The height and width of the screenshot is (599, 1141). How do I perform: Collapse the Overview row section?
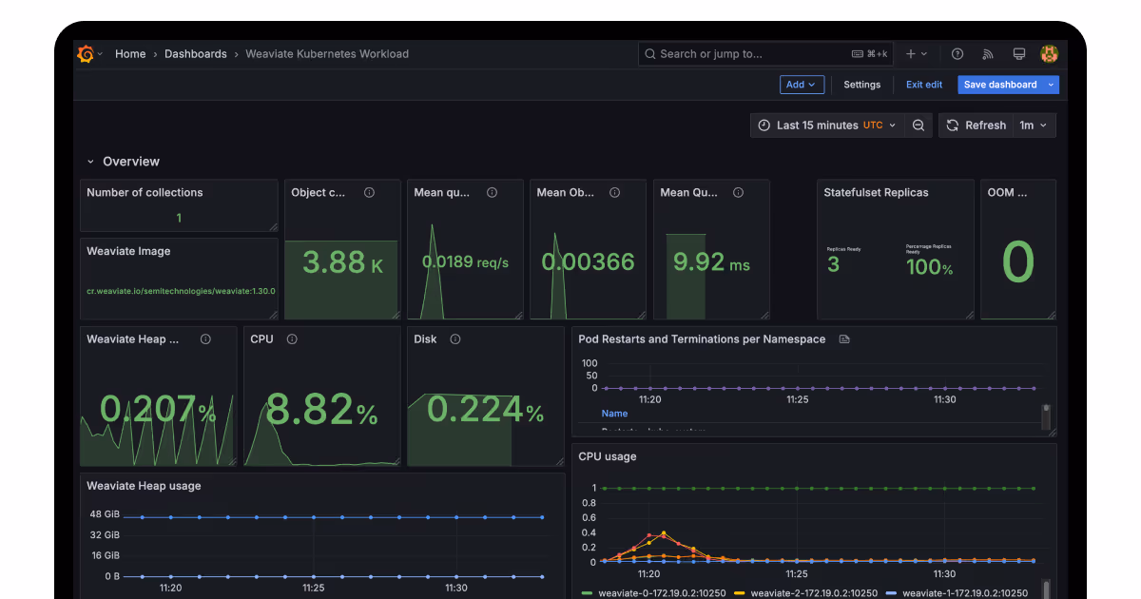click(91, 162)
